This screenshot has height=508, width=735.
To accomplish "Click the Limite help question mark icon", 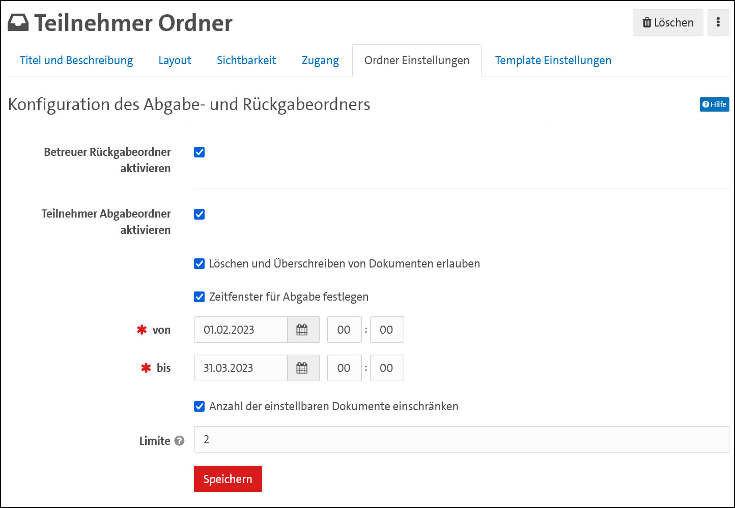I will [179, 441].
